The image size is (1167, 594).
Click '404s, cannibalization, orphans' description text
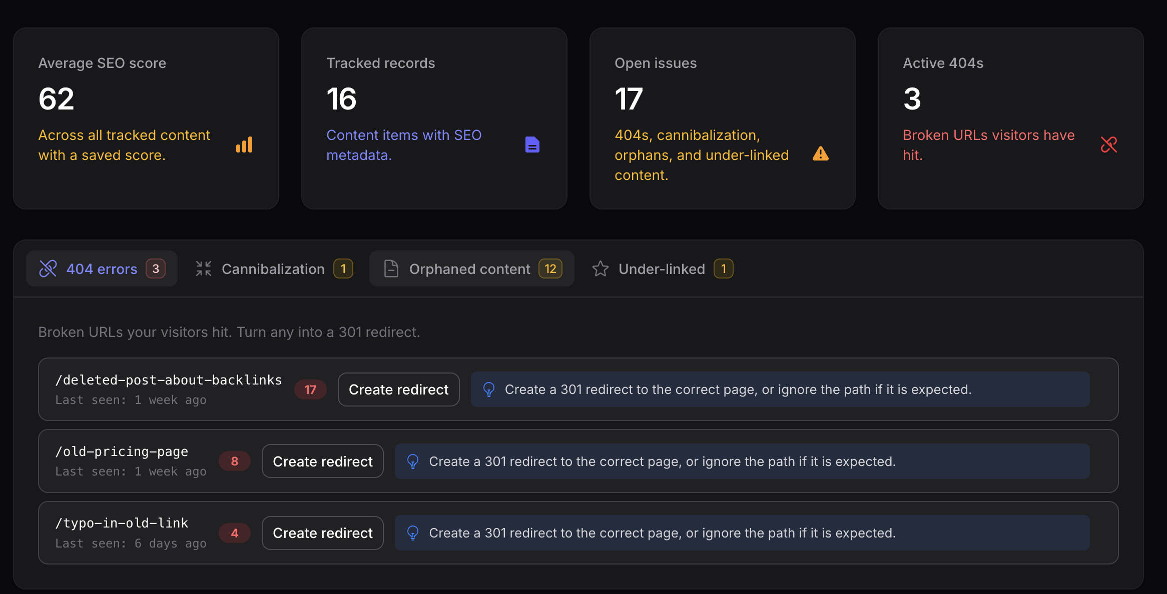702,155
